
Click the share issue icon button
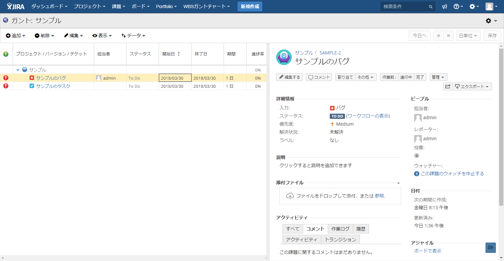tap(448, 86)
